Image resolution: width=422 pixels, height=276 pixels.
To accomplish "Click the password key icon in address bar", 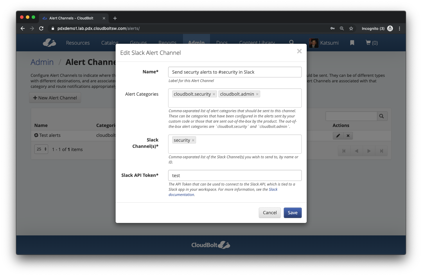I will click(333, 28).
